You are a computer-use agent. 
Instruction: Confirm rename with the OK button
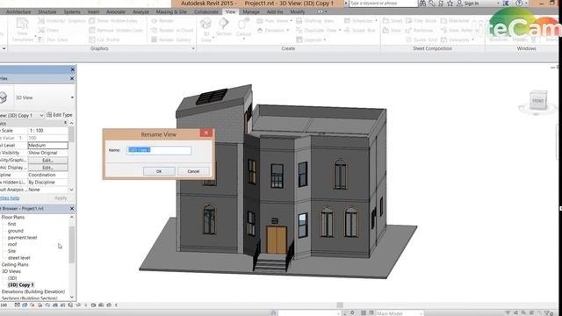point(159,171)
